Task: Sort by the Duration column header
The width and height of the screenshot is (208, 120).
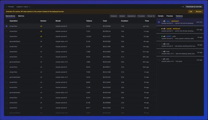Action: tap(124, 21)
